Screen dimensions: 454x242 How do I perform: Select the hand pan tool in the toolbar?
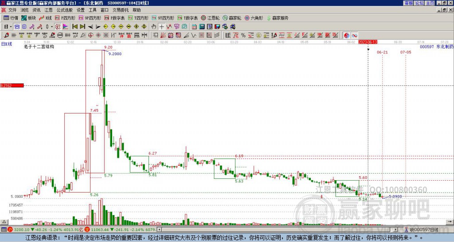tap(154, 26)
